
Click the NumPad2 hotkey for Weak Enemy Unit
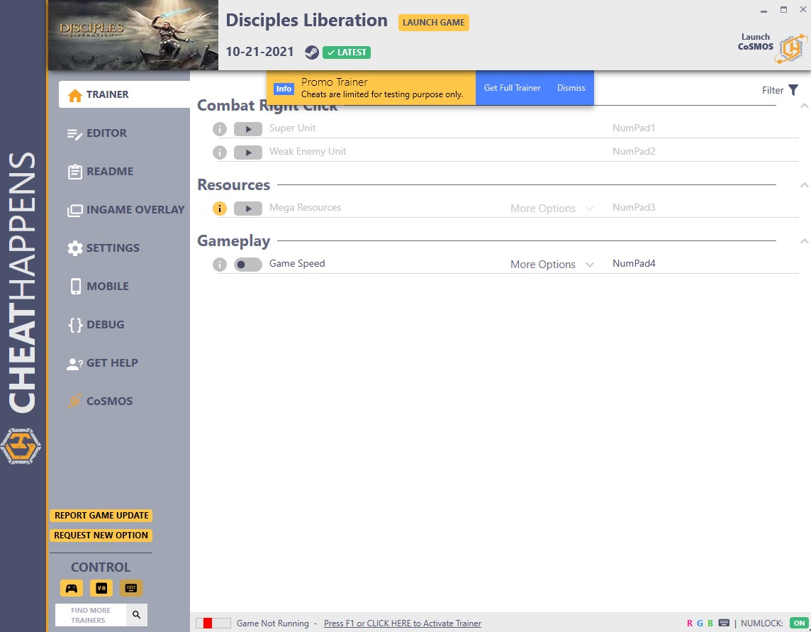634,151
